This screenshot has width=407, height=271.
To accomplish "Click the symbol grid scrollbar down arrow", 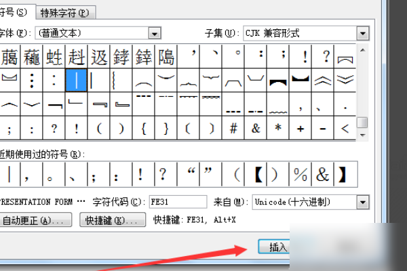I will tap(363, 135).
